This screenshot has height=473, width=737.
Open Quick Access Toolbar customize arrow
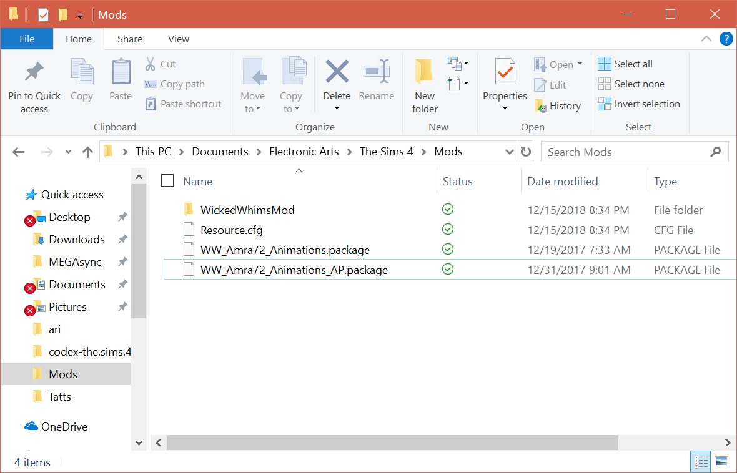[81, 16]
